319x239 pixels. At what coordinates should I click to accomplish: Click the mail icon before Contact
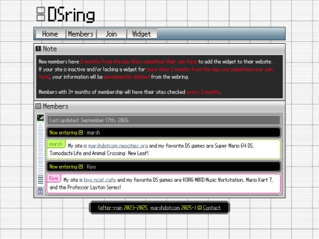pos(200,208)
